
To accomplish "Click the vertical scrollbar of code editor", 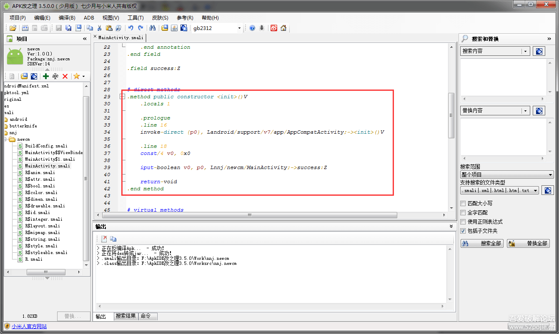I will pyautogui.click(x=451, y=115).
